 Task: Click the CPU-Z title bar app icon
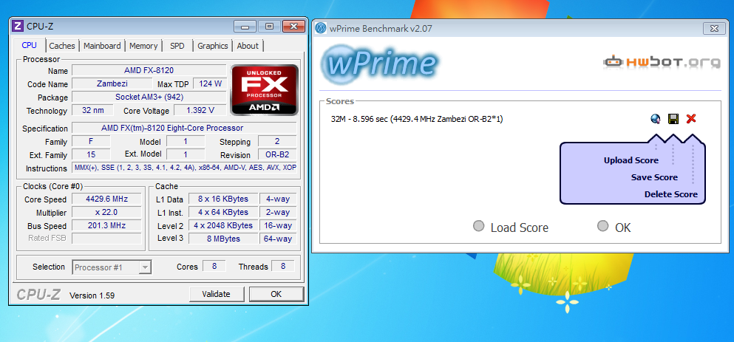click(x=18, y=26)
